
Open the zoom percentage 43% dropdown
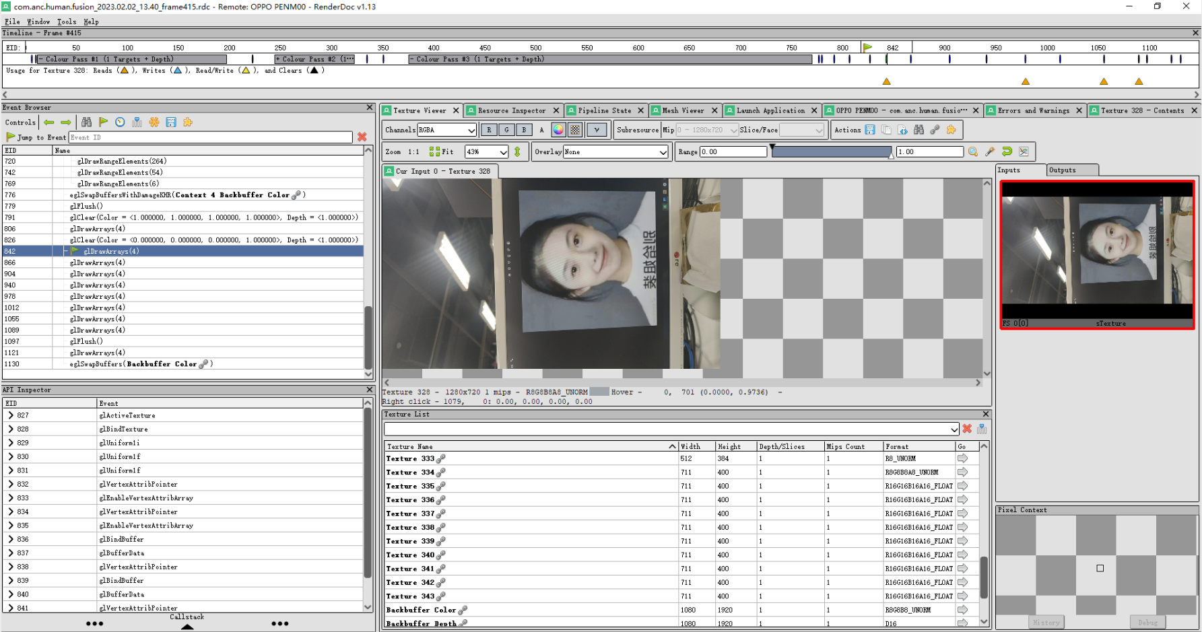487,151
